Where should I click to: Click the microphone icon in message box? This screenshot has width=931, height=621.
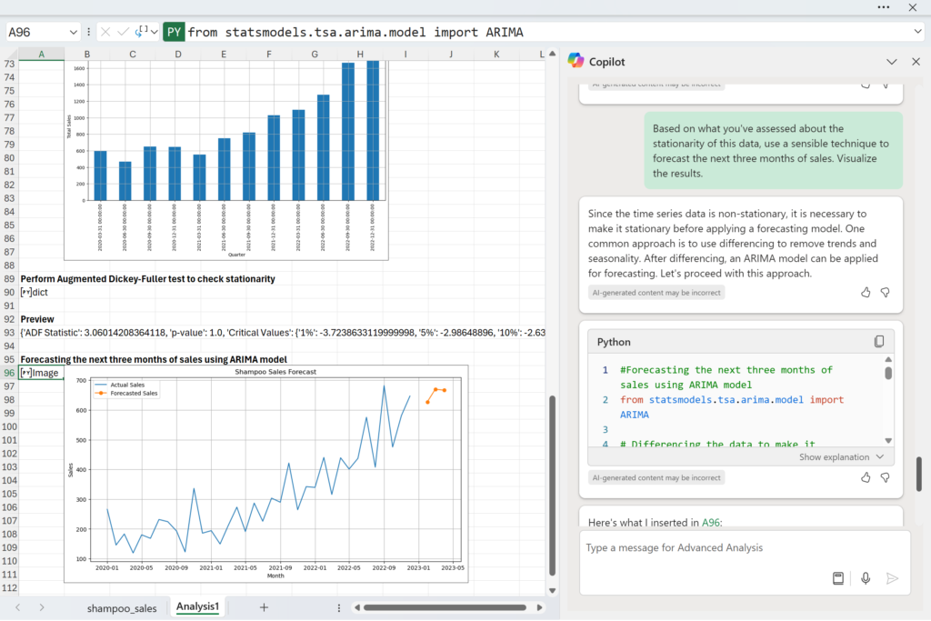pyautogui.click(x=865, y=578)
